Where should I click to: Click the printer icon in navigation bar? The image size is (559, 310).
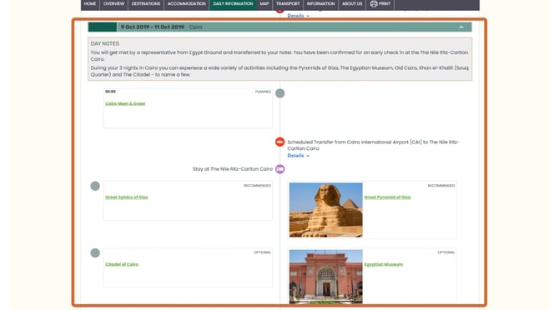pyautogui.click(x=373, y=4)
